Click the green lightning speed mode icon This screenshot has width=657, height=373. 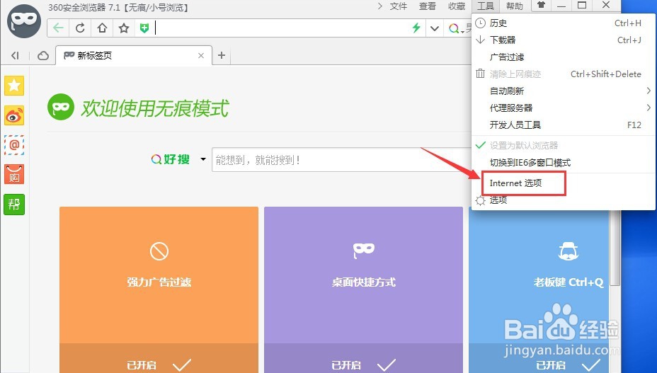pos(416,28)
